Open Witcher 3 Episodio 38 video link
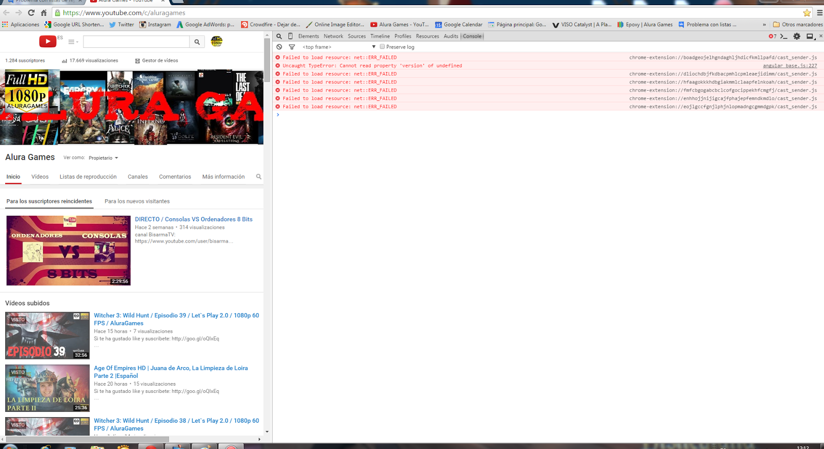 point(176,424)
